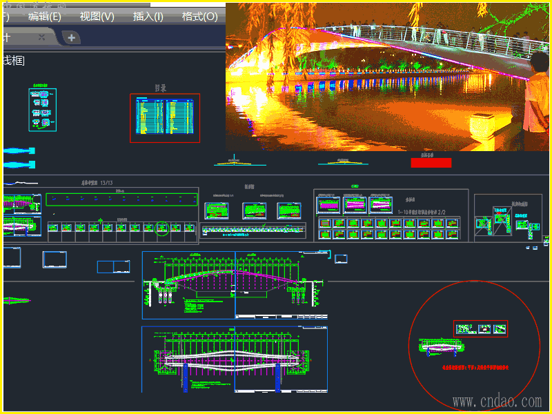The width and height of the screenshot is (552, 414).
Task: Open the 编辑(E) menu
Action: pos(45,17)
